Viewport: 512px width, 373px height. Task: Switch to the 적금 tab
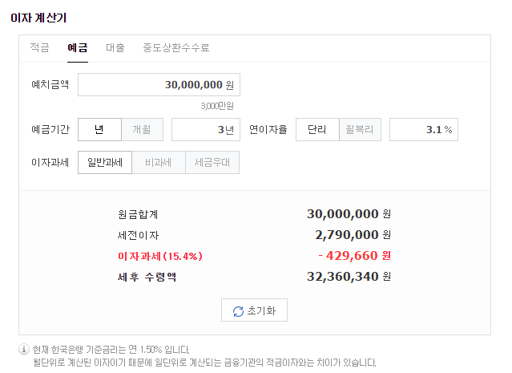pyautogui.click(x=39, y=48)
